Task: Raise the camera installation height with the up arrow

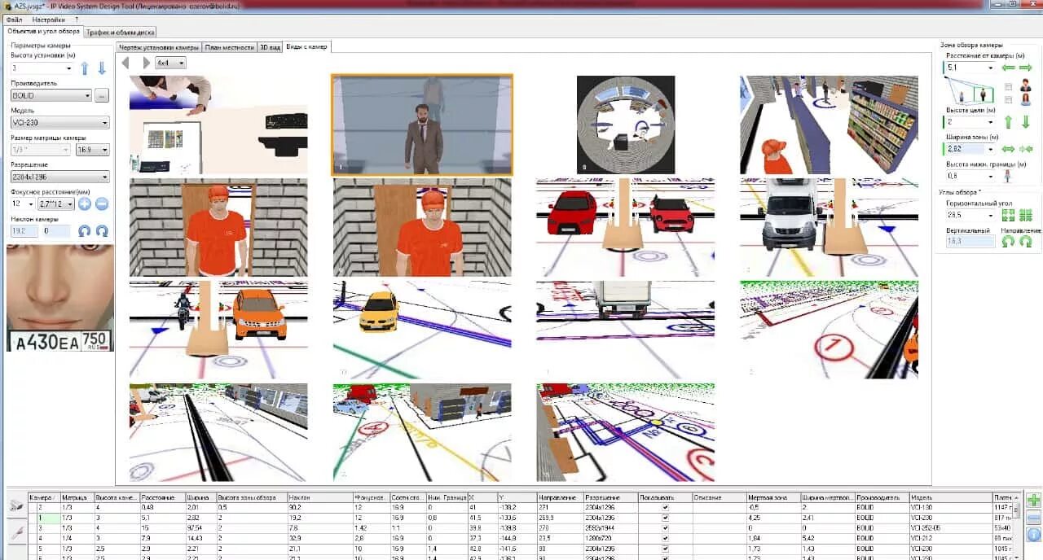Action: click(x=84, y=68)
